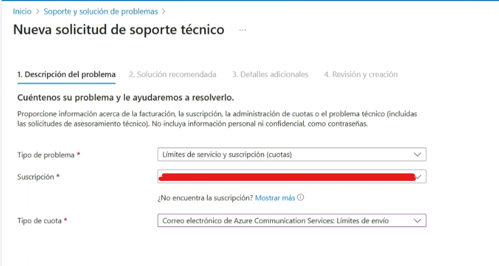This screenshot has width=499, height=266.
Task: Go to Inicio breadcrumb link
Action: click(x=22, y=11)
